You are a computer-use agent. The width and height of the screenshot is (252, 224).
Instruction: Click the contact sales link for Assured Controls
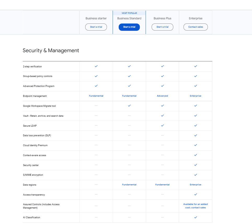(196, 206)
